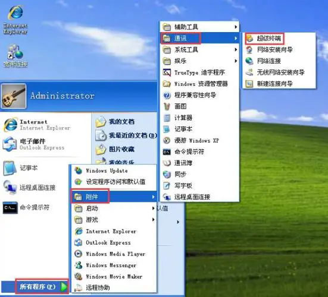Launch Internet Explorer from programs menu
The height and width of the screenshot is (297, 328).
coord(114,231)
